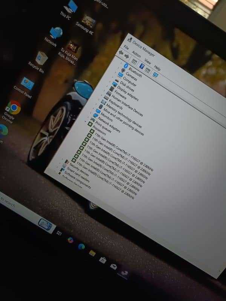The height and width of the screenshot is (301, 226).
Task: Expand the Cameras category arrow
Action: (x=118, y=67)
